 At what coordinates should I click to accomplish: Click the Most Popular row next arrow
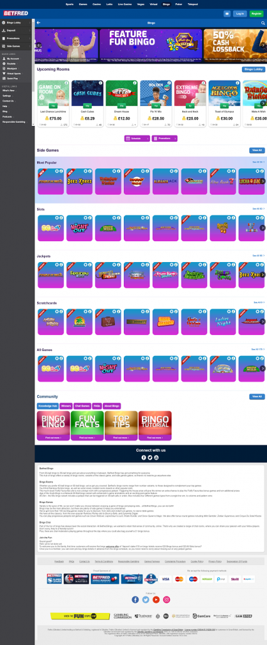263,181
